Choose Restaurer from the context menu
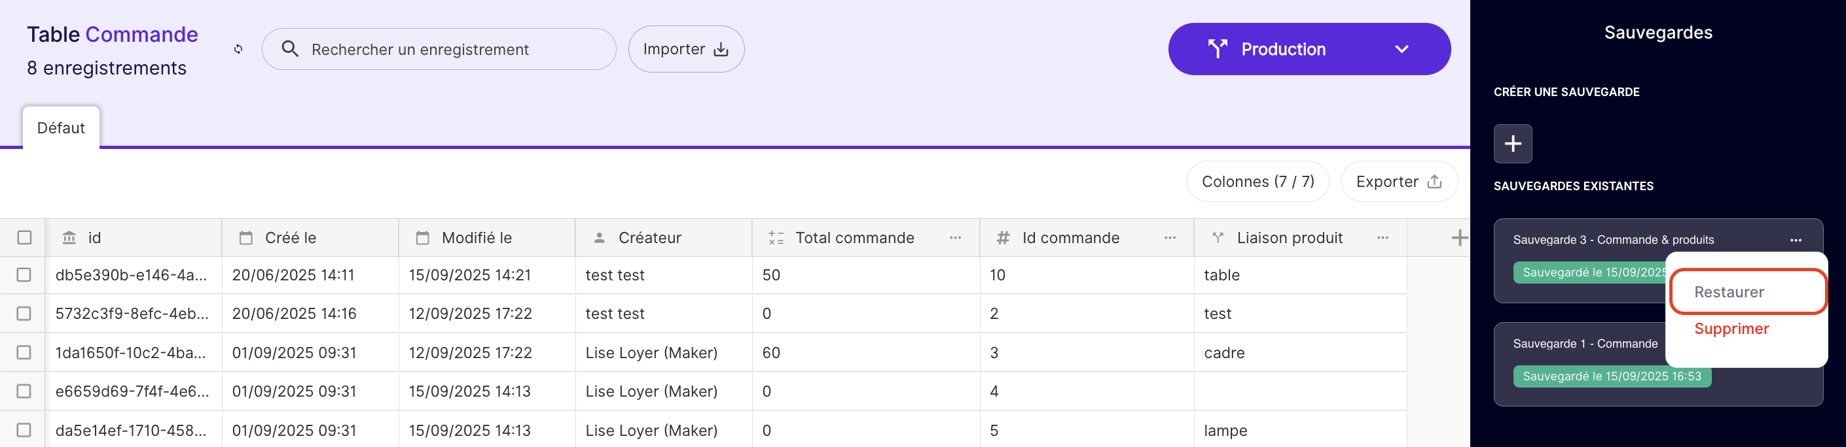 pos(1728,292)
